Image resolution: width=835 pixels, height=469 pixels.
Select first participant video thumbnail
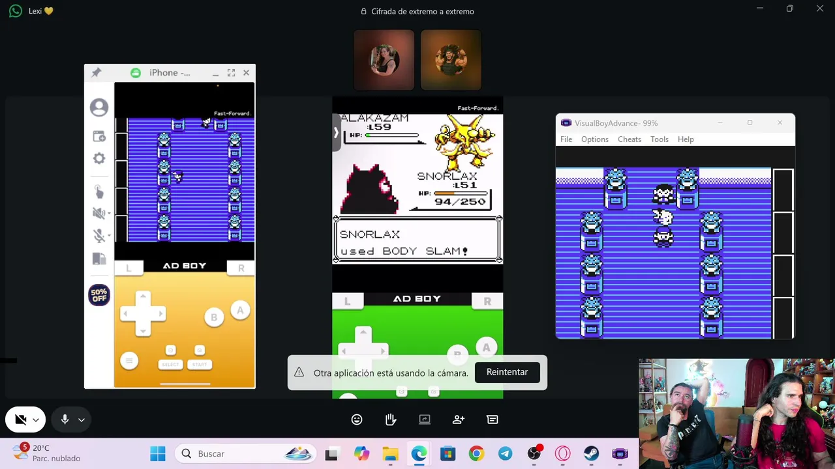384,60
